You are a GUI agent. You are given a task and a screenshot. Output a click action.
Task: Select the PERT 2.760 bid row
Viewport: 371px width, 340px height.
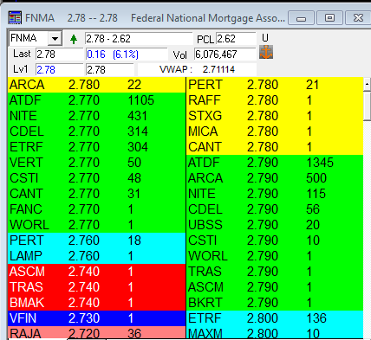click(96, 241)
